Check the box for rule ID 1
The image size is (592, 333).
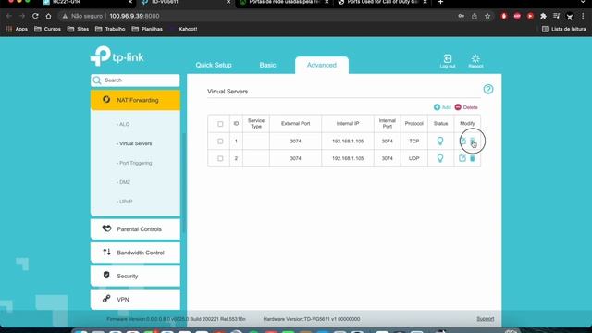click(220, 142)
